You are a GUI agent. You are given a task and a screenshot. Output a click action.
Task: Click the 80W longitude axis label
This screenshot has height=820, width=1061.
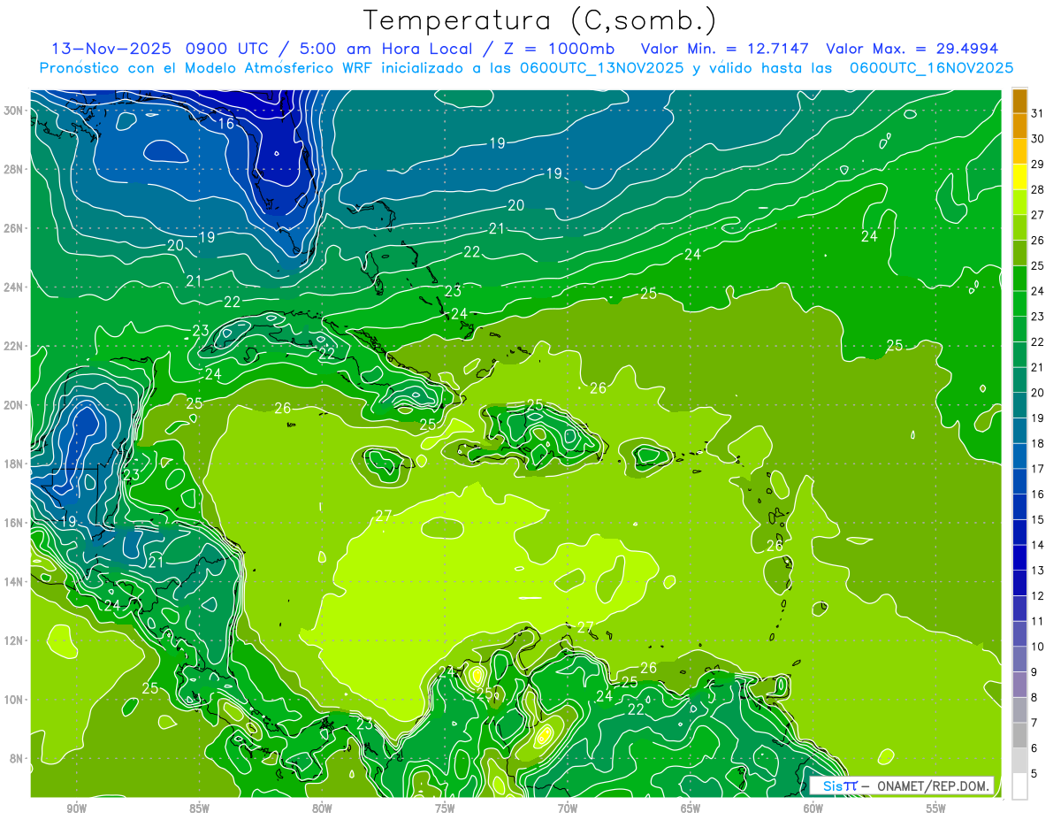322,809
